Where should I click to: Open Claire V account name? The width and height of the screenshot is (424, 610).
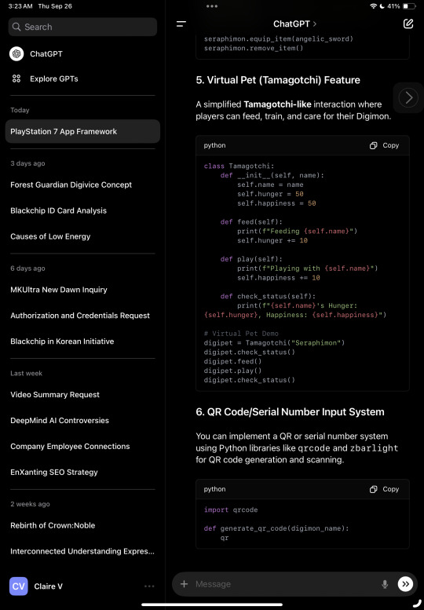48,586
